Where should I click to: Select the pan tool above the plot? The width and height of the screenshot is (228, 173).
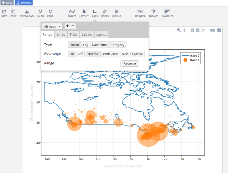185,30
